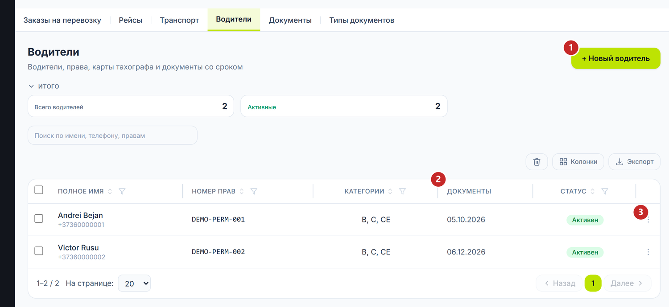Image resolution: width=669 pixels, height=307 pixels.
Task: Click phone number +37360000001
Action: tap(81, 225)
